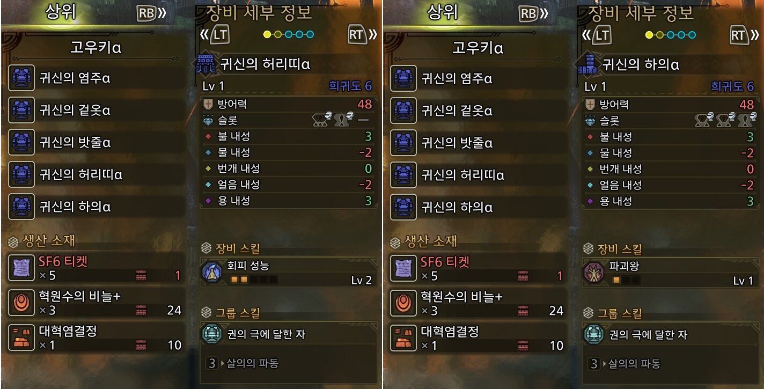Click the page indicator dots above 귀신의 허리띠α

click(289, 35)
